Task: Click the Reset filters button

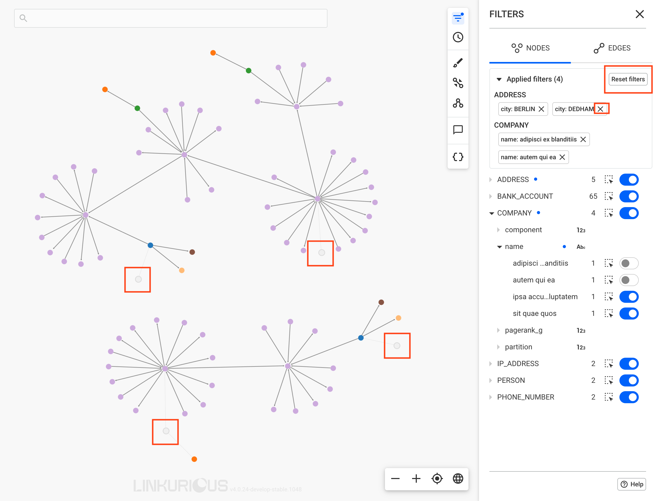Action: coord(628,79)
